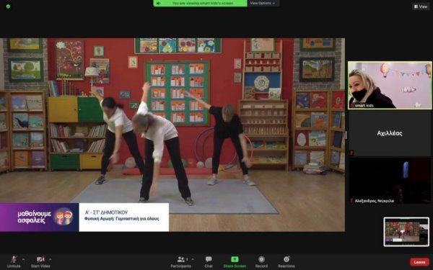This screenshot has height=270, width=433.
Task: Open the View Options dropdown
Action: pos(263,4)
